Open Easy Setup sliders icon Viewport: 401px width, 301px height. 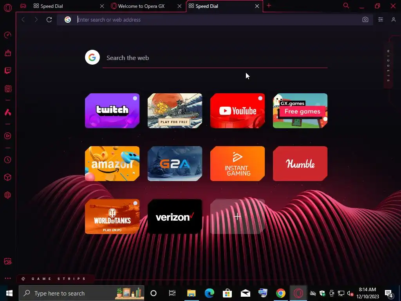coord(381,20)
